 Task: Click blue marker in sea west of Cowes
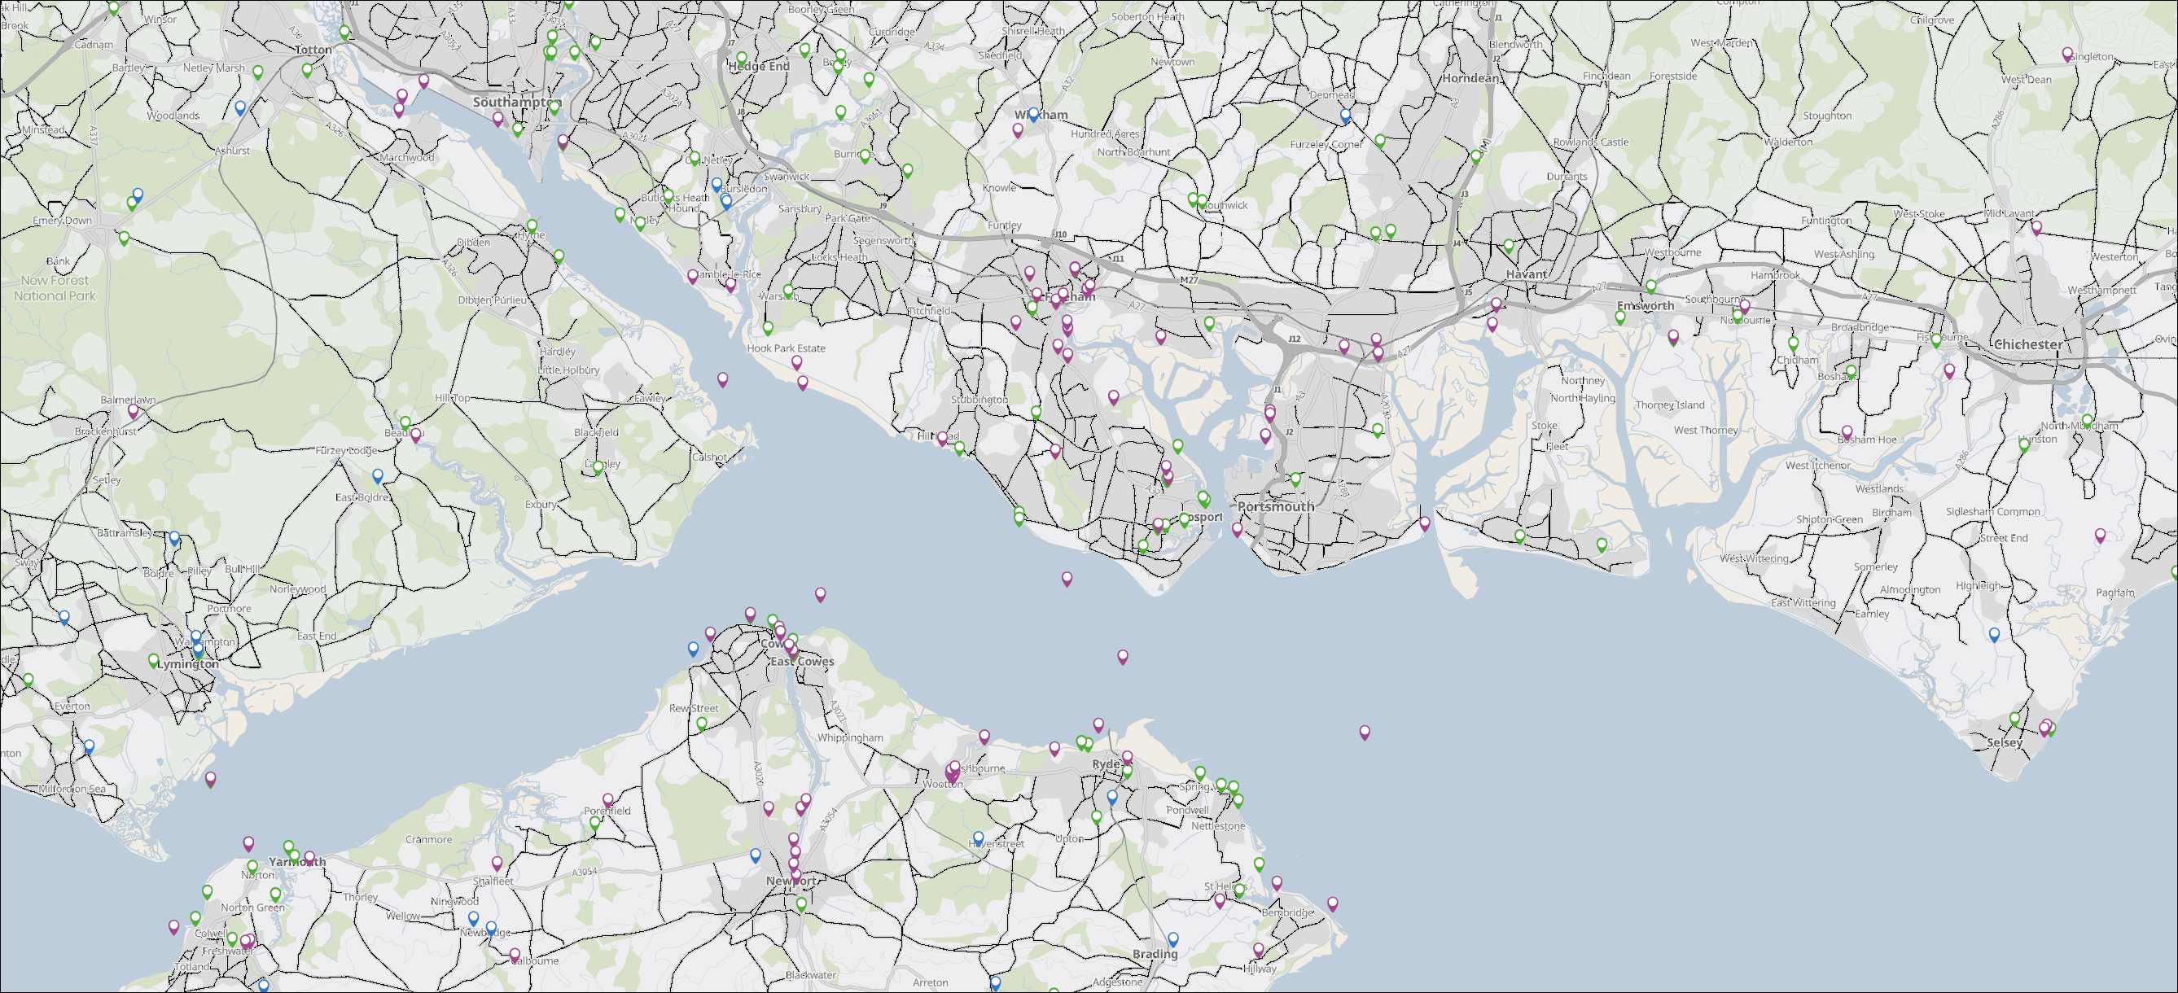[692, 648]
